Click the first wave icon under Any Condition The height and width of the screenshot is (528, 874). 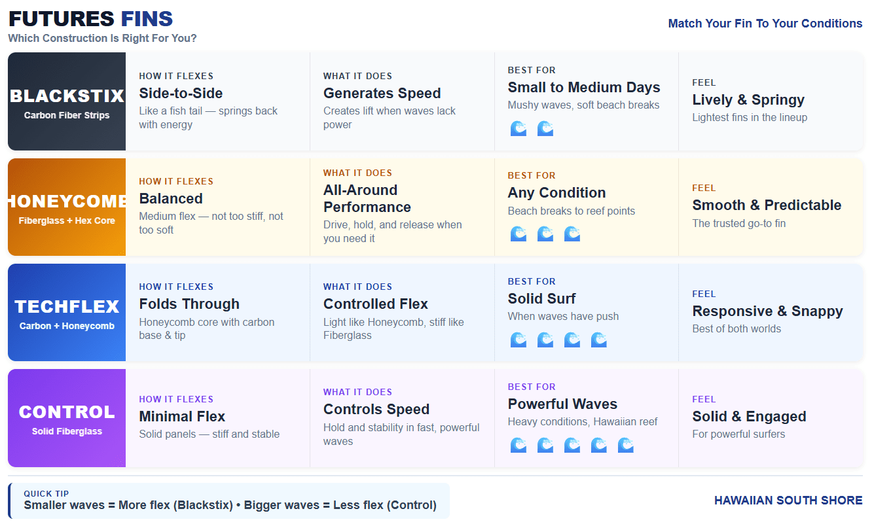518,234
